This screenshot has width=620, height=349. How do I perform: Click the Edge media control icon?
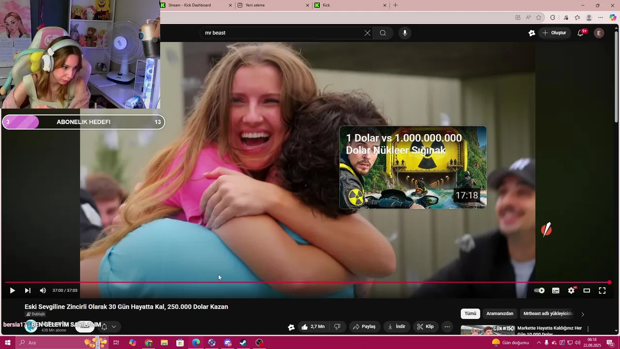565,17
